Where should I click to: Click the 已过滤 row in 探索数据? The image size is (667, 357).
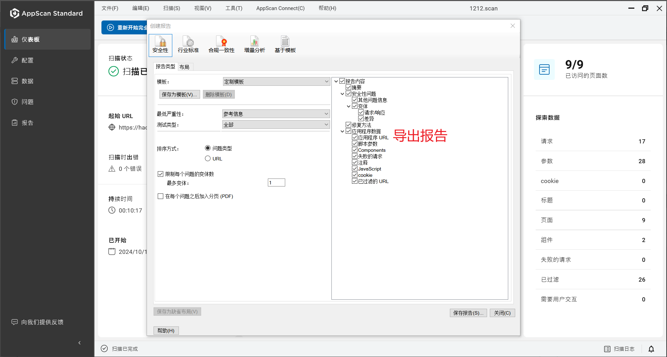point(593,280)
